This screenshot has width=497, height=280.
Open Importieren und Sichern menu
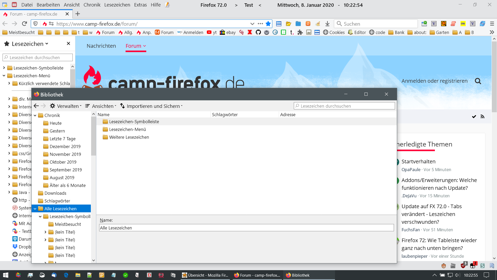(151, 106)
